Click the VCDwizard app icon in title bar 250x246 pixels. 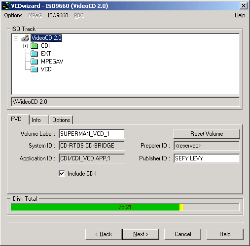tap(6, 6)
